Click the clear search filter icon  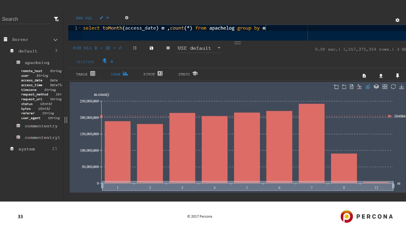pyautogui.click(x=56, y=19)
